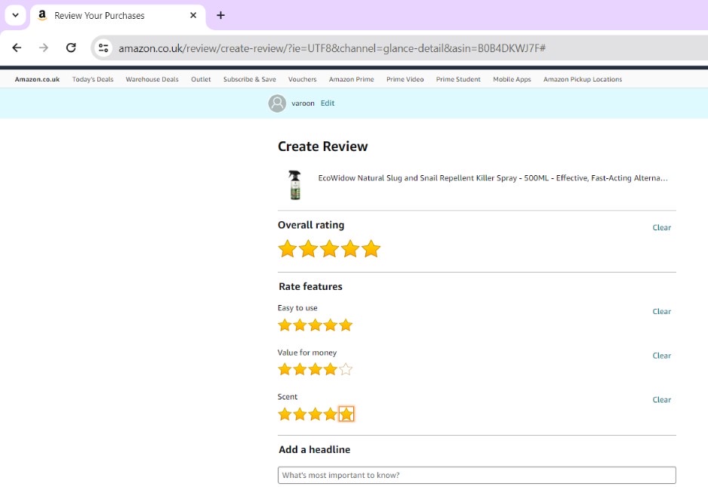Open the tab search chevron button
This screenshot has width=708, height=487.
click(15, 15)
